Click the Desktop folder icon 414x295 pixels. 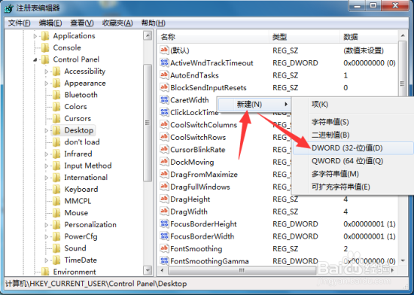pos(56,130)
